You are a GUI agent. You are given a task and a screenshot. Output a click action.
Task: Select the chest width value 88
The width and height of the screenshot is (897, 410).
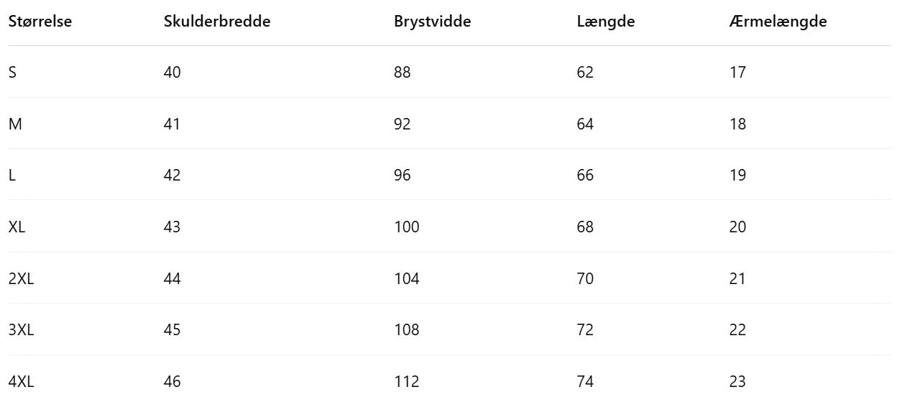coord(402,72)
